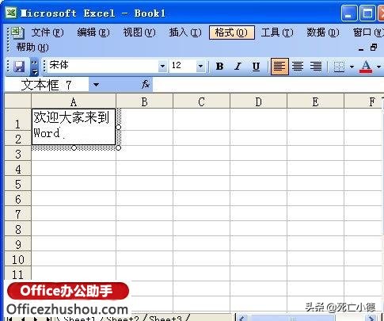This screenshot has height=321, width=384.
Task: Apply right text alignment
Action: click(316, 67)
